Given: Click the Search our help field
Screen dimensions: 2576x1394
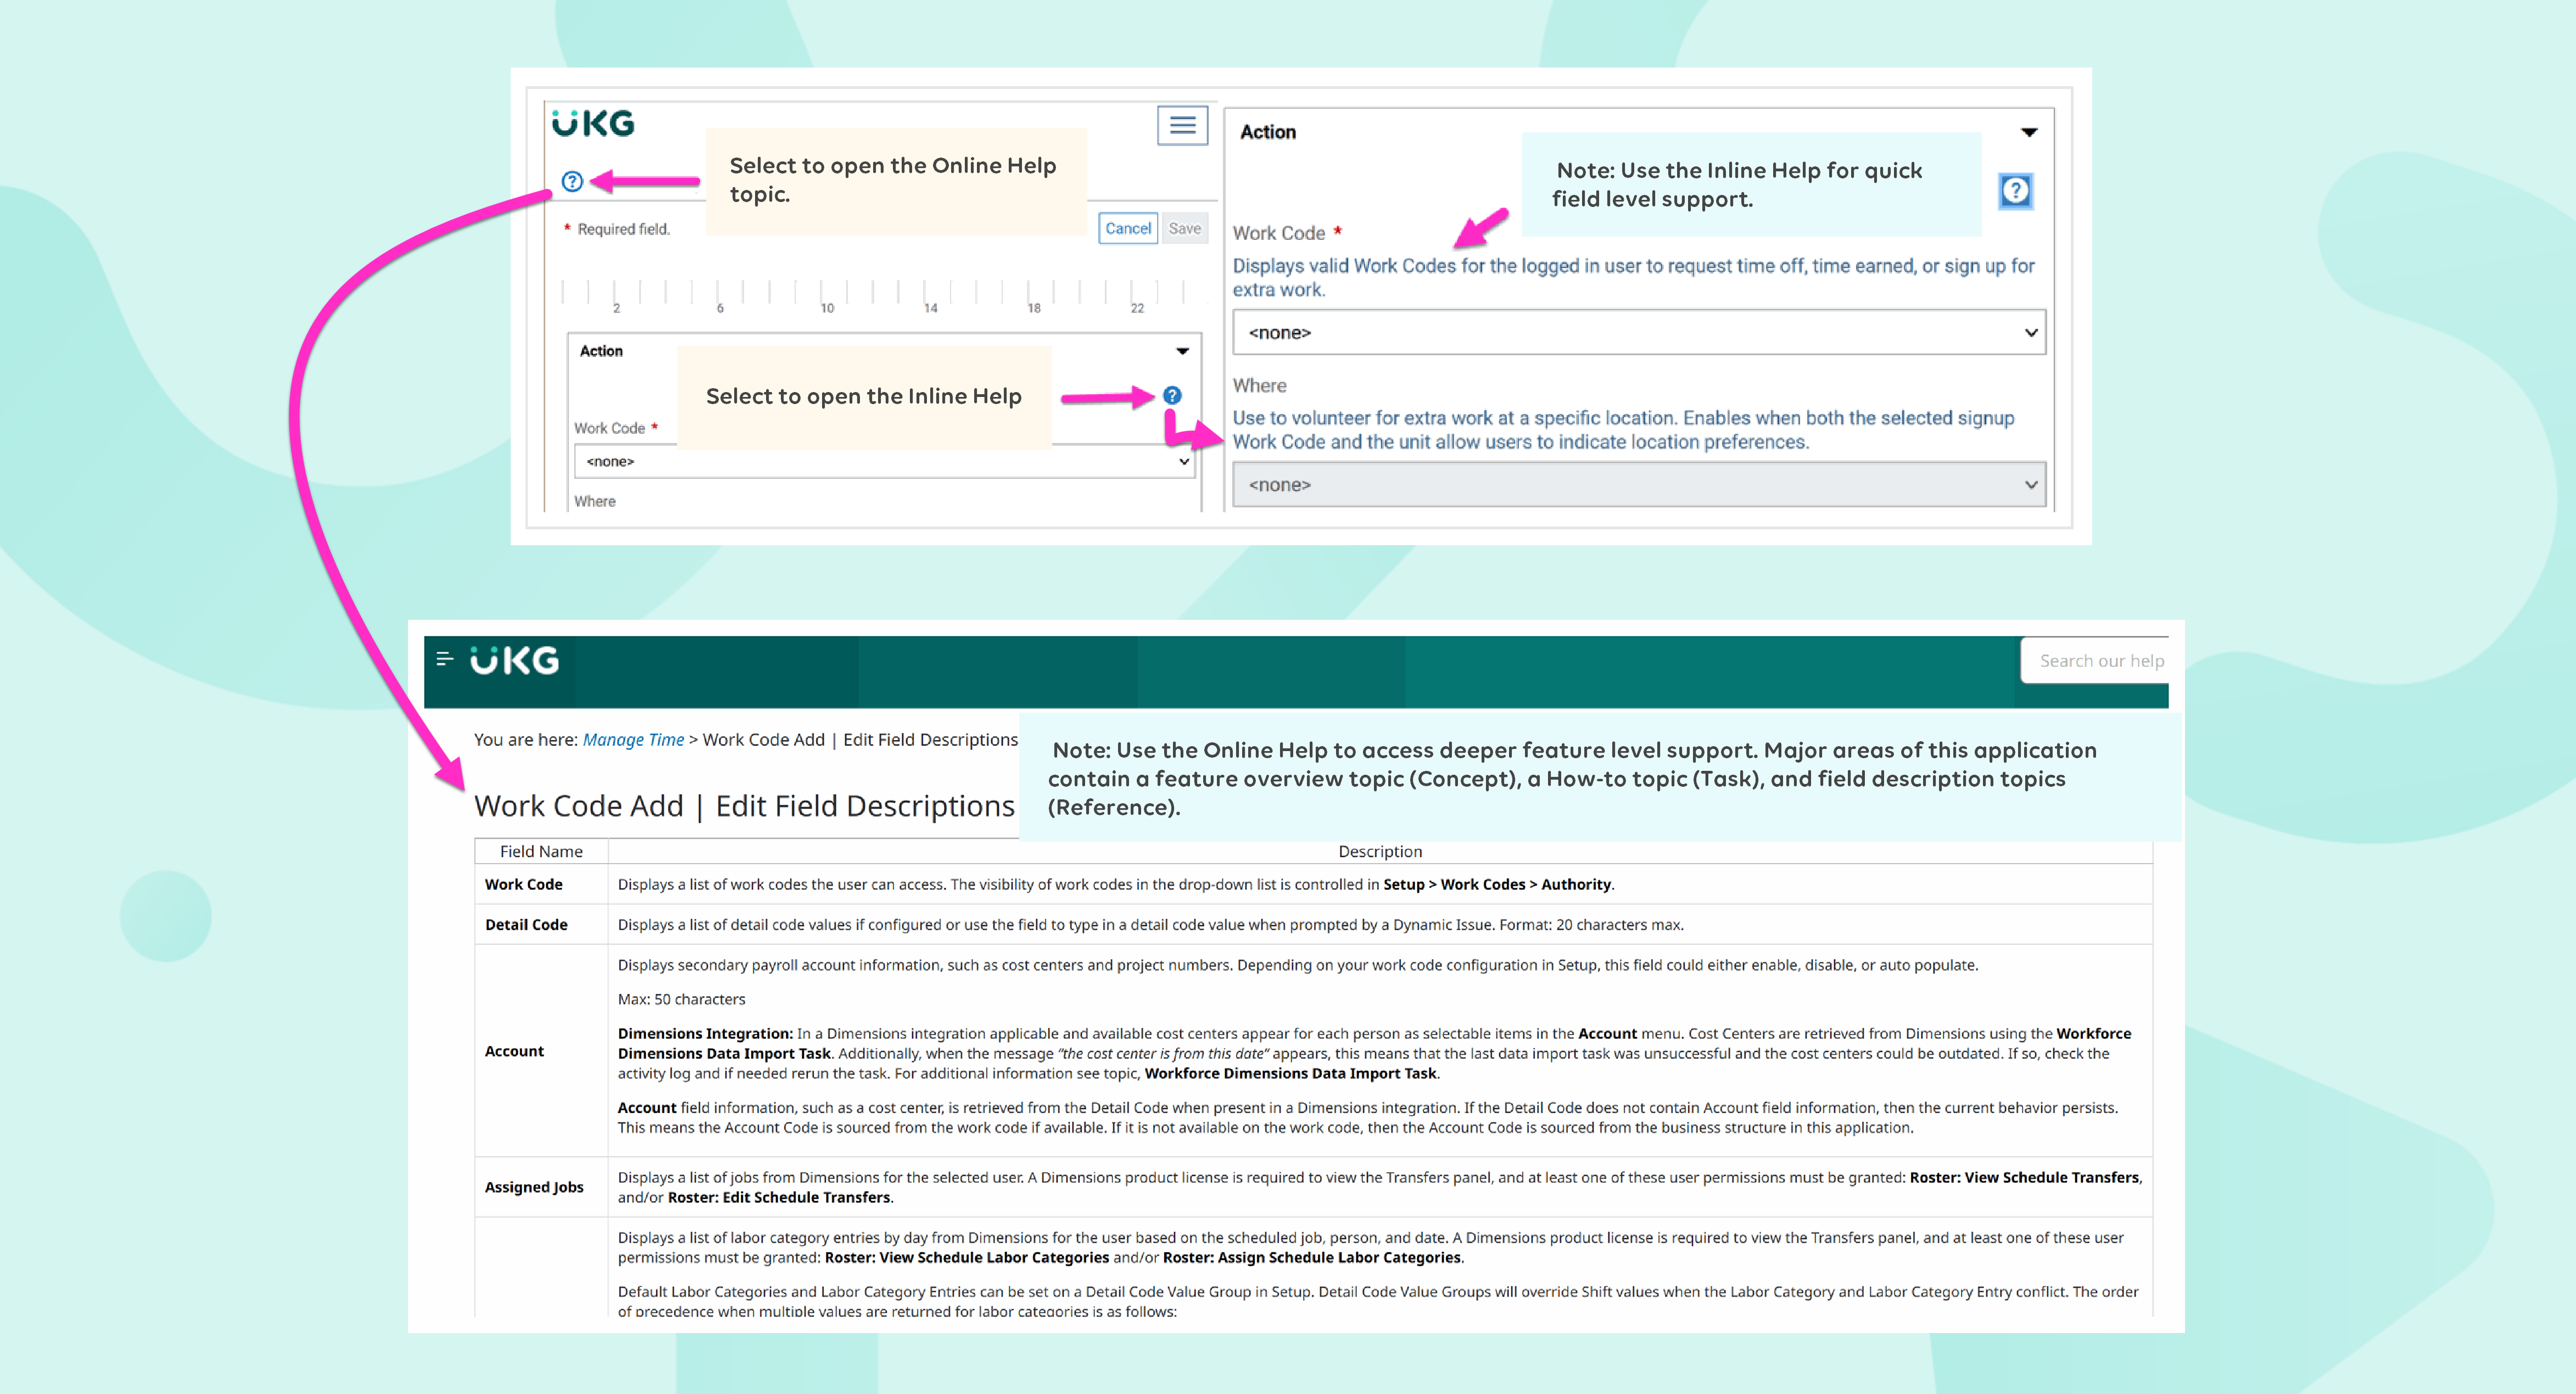Looking at the screenshot, I should click(2096, 661).
